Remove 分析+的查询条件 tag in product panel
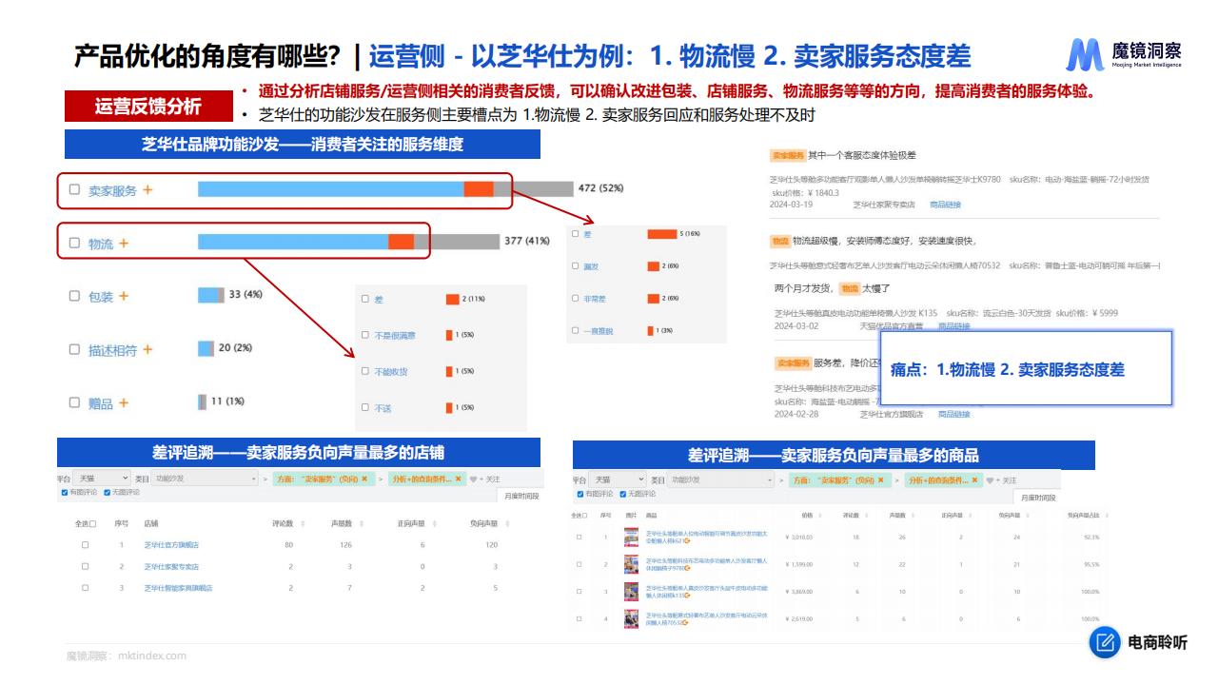Screen dimensions: 1218x685 (x=973, y=479)
